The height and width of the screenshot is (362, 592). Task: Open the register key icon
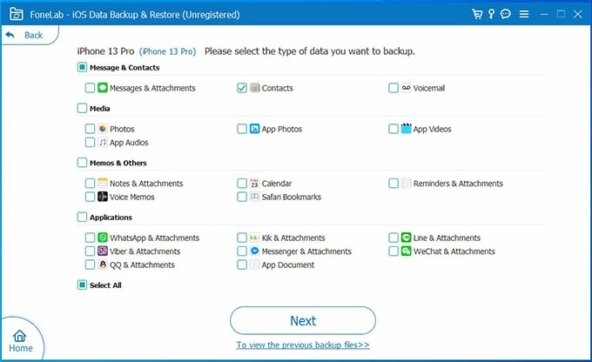pos(492,15)
